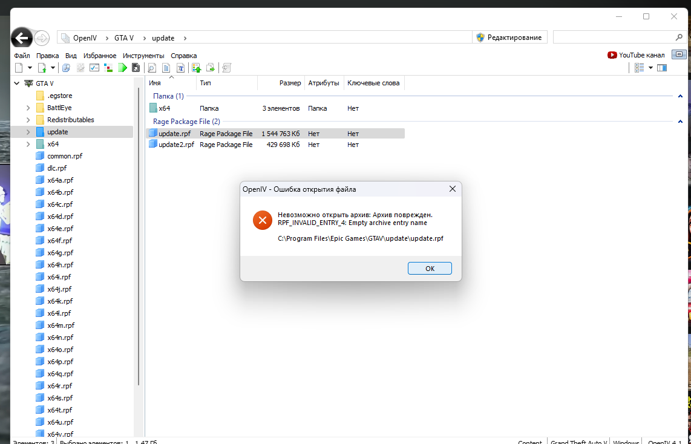Sort by the Имя column header

pyautogui.click(x=171, y=83)
